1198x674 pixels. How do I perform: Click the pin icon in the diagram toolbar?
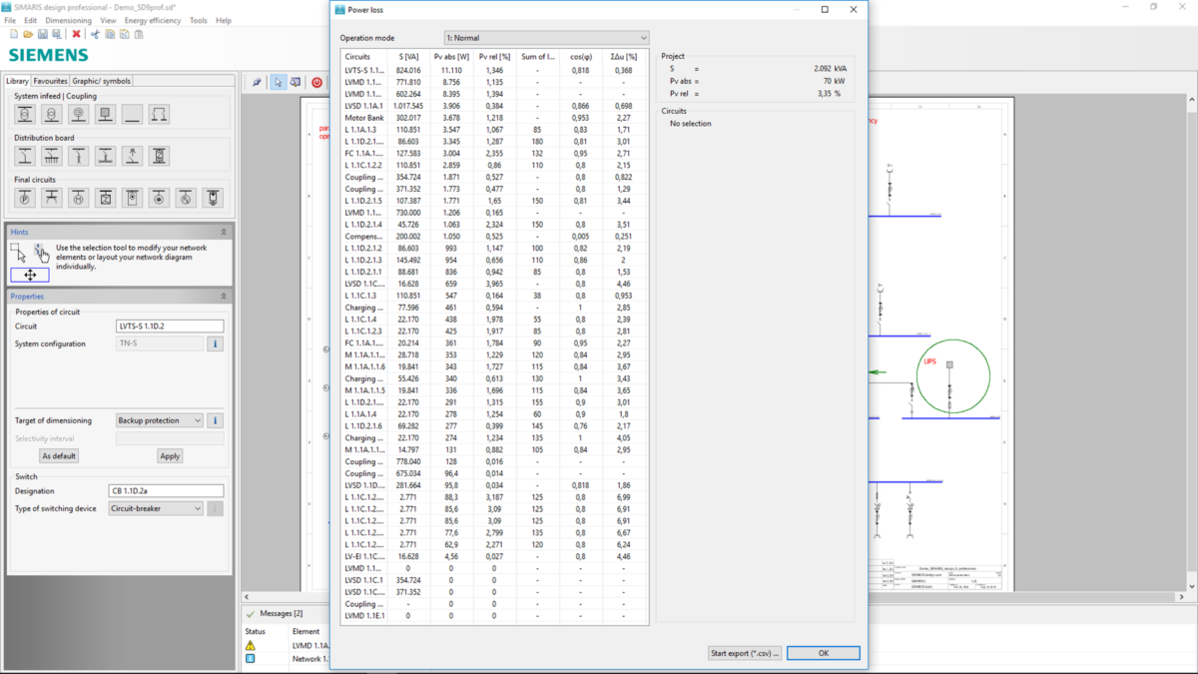click(257, 82)
